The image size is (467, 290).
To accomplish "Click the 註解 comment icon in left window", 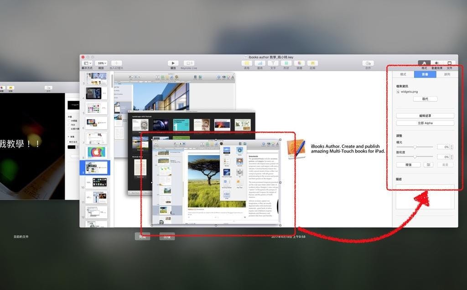I will point(10,87).
